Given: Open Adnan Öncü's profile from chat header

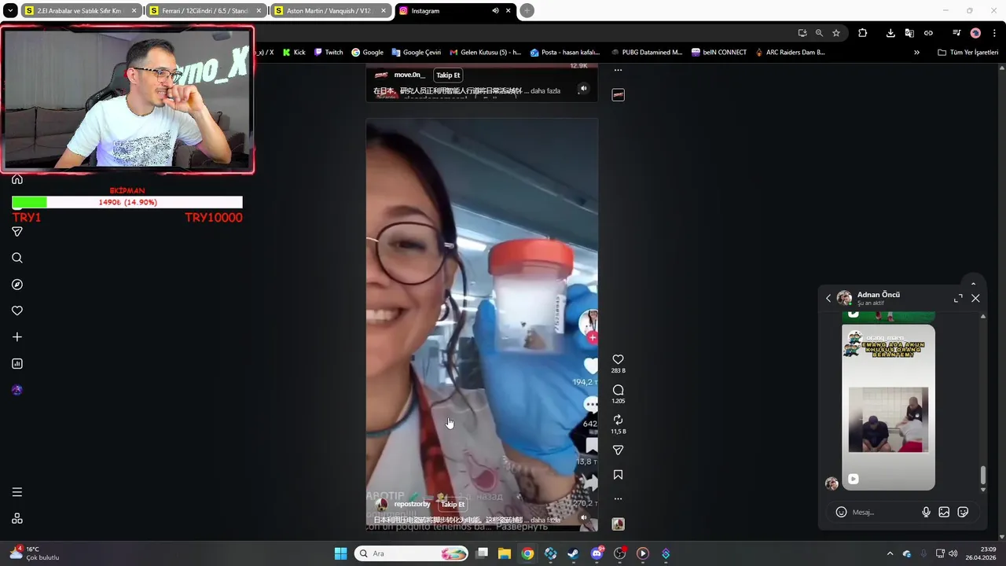Looking at the screenshot, I should pyautogui.click(x=878, y=295).
